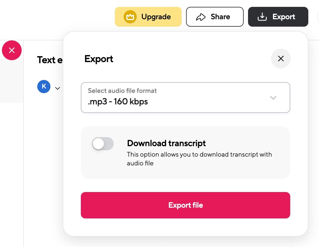Click the red circular X button

(x=12, y=50)
